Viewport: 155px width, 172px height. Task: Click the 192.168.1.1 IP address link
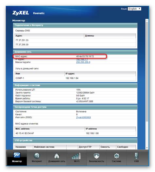(82, 59)
